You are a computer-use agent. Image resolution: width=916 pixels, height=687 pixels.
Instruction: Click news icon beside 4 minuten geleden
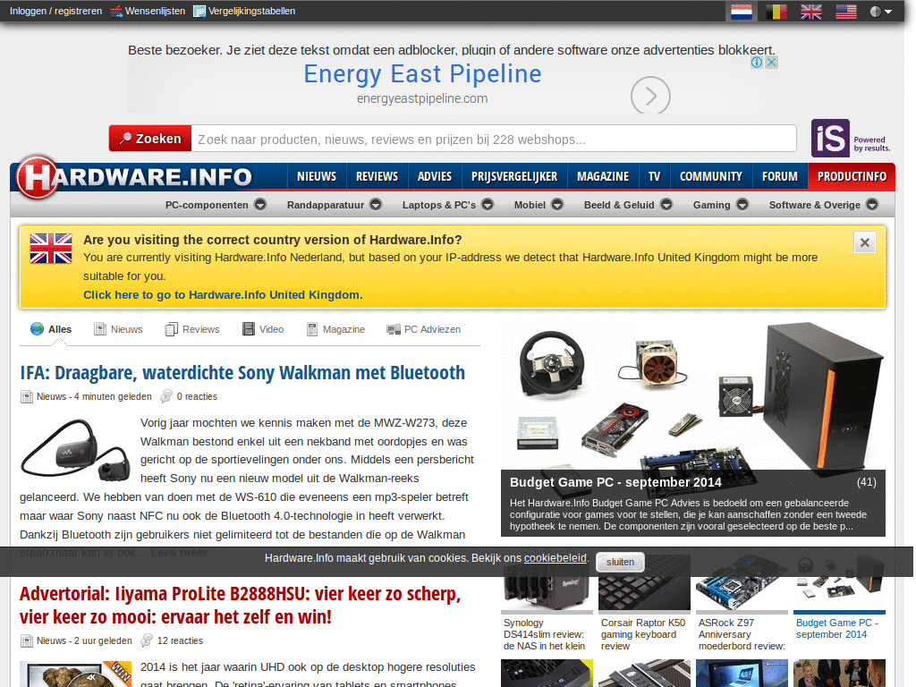[x=27, y=397]
